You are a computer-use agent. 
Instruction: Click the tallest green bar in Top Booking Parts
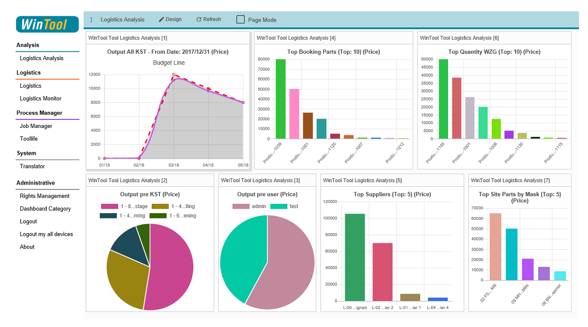click(281, 99)
